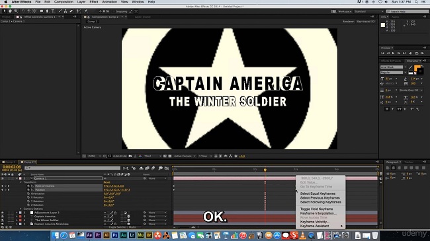Select the Clone Stamp tool

tap(65, 11)
